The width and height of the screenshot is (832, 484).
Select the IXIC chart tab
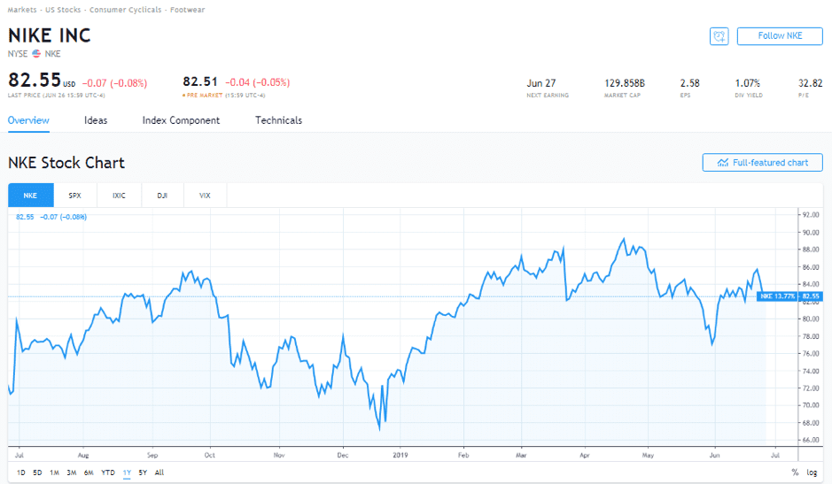[119, 196]
